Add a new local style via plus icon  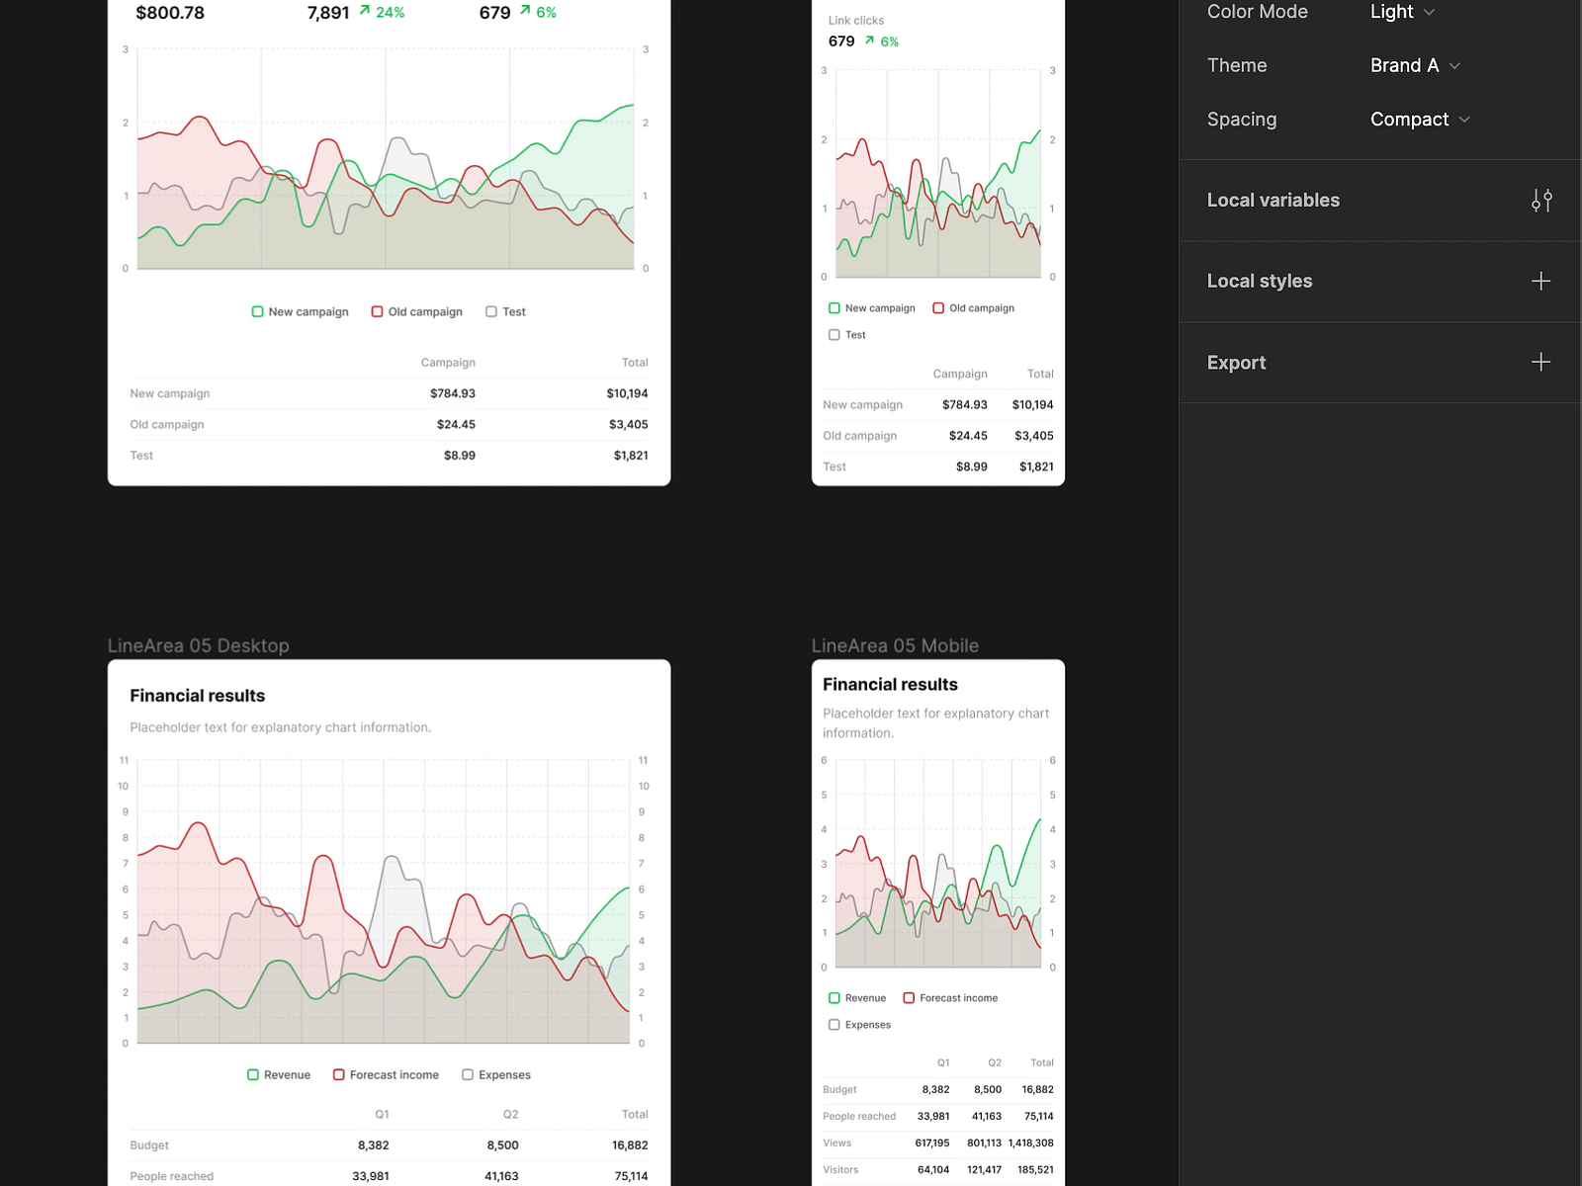[x=1539, y=282]
